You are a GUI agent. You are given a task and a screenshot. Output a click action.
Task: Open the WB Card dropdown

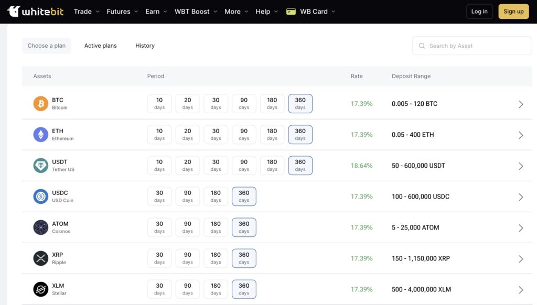coord(310,12)
